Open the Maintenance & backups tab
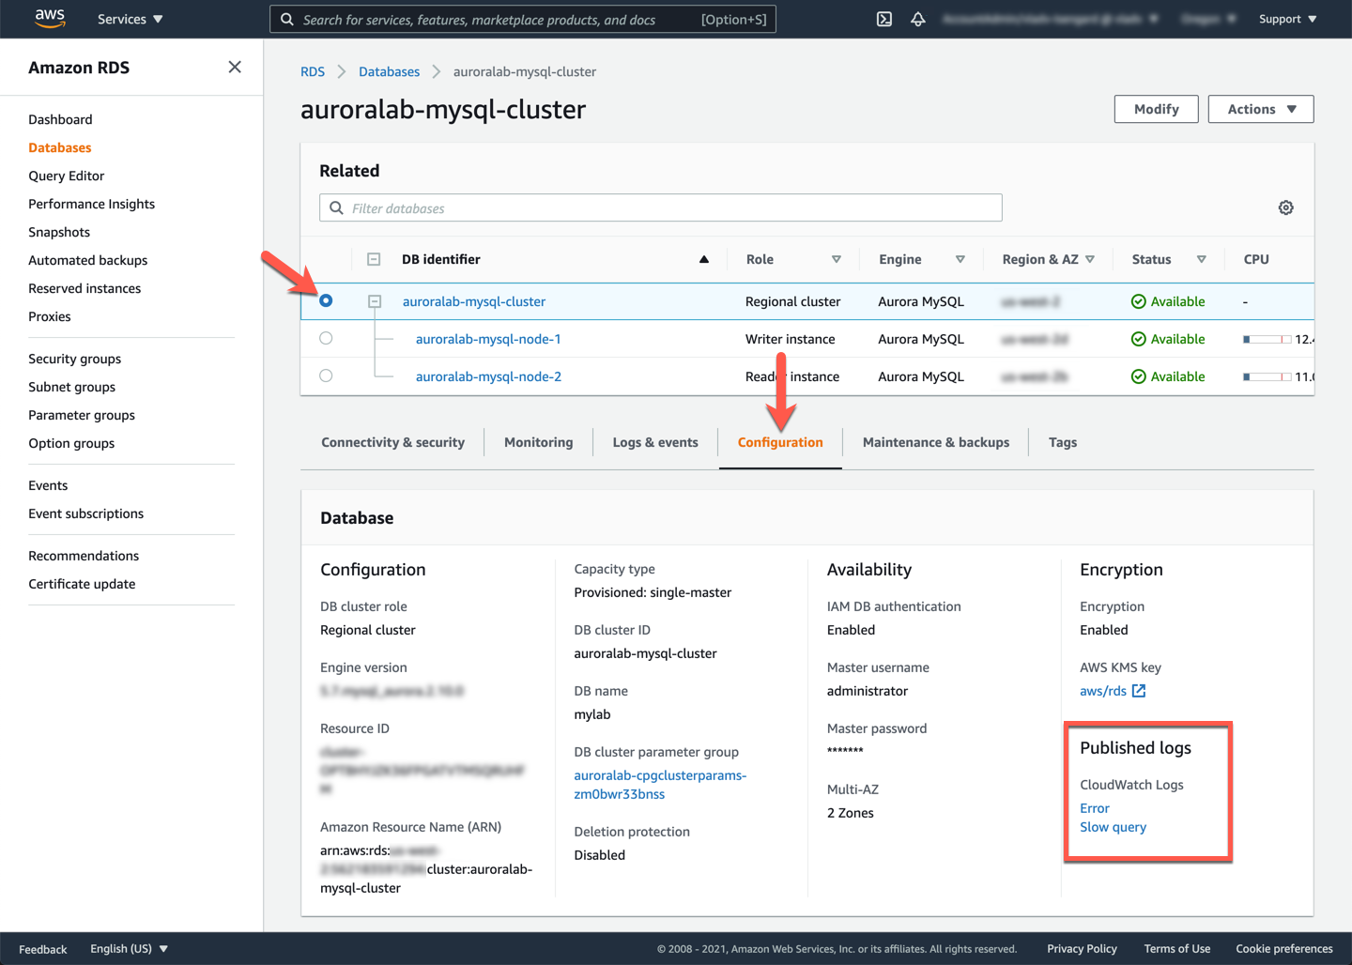The width and height of the screenshot is (1352, 965). point(935,442)
